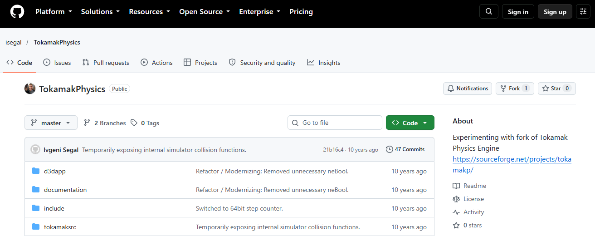Open the appearance settings icon beside Sign up
Image resolution: width=595 pixels, height=236 pixels.
click(x=583, y=12)
